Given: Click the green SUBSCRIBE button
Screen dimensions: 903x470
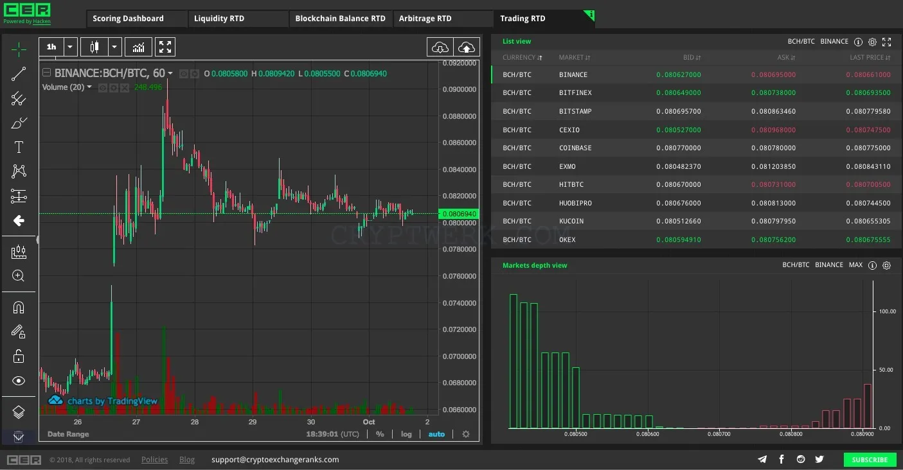Looking at the screenshot, I should (x=870, y=460).
